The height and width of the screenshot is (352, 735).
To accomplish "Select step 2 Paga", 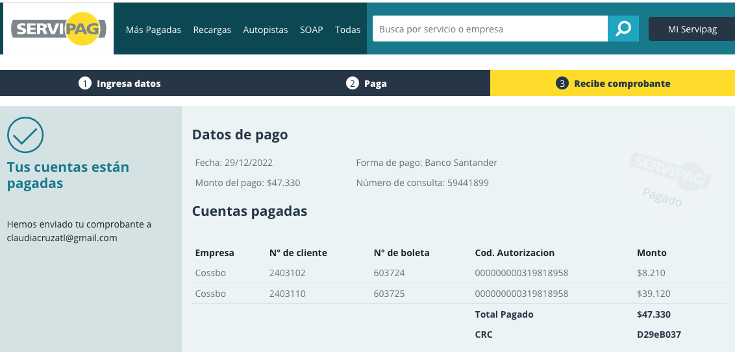I will (367, 84).
